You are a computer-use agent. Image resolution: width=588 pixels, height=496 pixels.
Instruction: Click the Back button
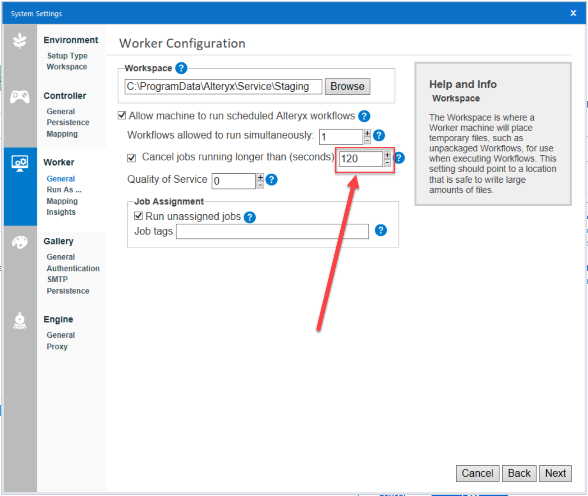[519, 473]
